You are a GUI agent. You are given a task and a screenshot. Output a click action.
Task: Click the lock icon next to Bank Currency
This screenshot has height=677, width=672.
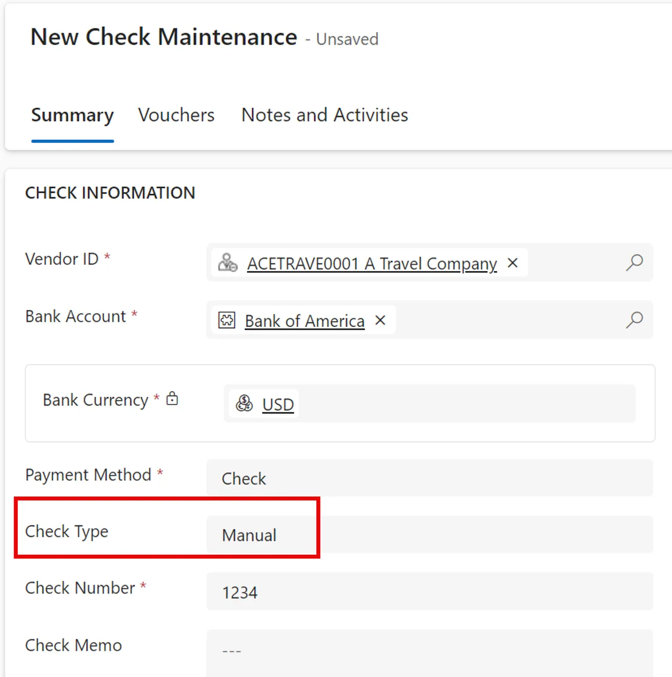coord(173,398)
